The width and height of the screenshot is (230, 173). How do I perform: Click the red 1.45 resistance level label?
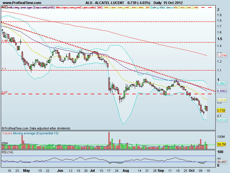pyautogui.click(x=5, y=41)
